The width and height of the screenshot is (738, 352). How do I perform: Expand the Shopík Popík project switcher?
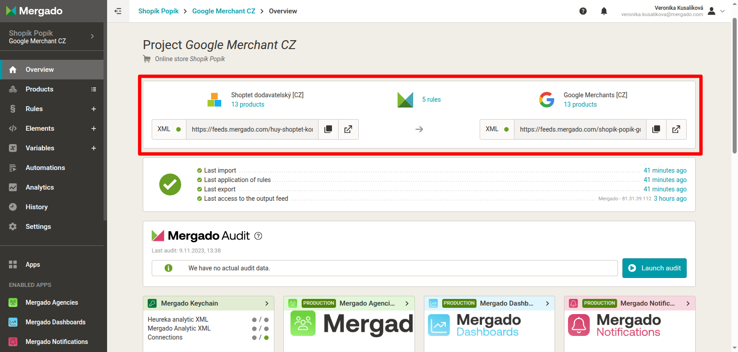tap(92, 37)
